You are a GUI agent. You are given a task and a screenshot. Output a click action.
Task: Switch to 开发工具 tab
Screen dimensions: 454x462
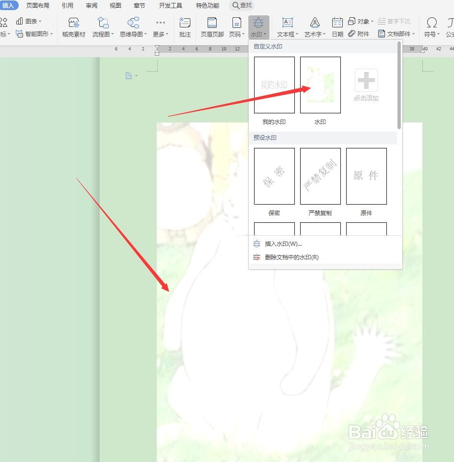[171, 5]
